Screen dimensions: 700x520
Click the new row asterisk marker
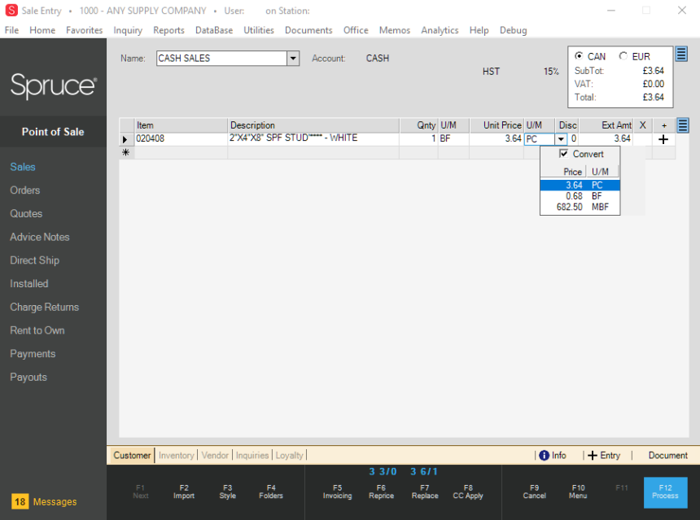point(126,153)
